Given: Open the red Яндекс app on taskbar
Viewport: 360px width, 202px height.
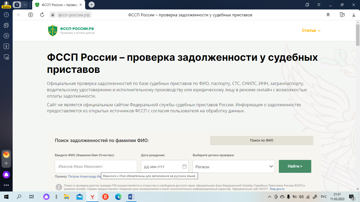Looking at the screenshot, I should [x=105, y=196].
